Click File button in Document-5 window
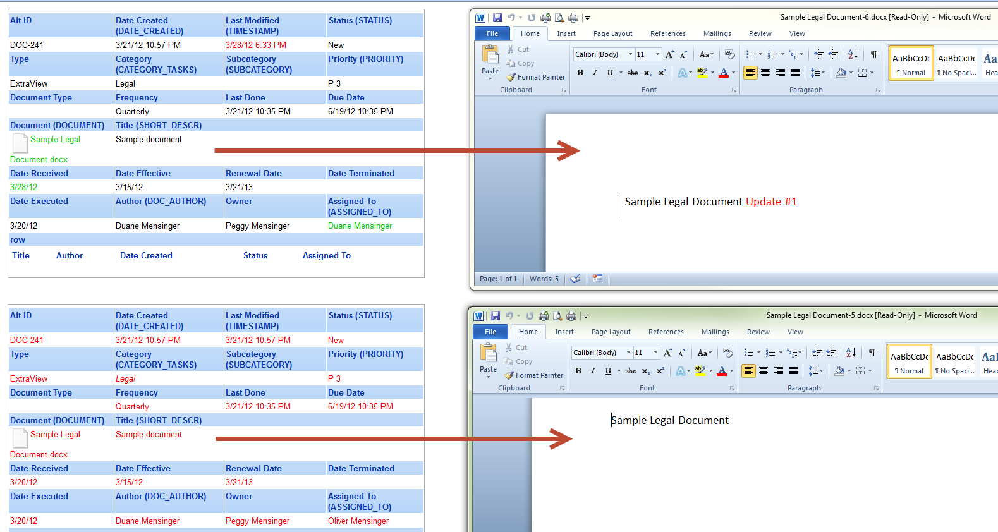Screen dimensions: 998x532 pos(490,332)
